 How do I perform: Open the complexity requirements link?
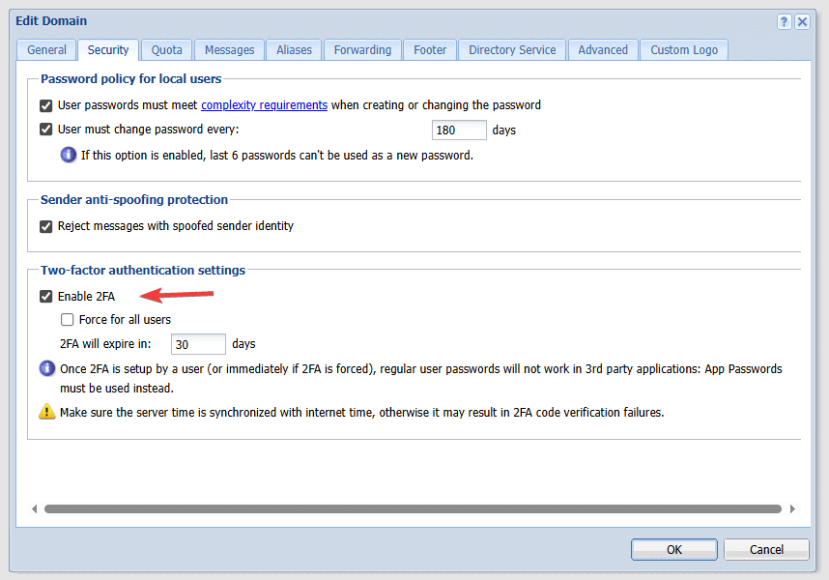[264, 105]
